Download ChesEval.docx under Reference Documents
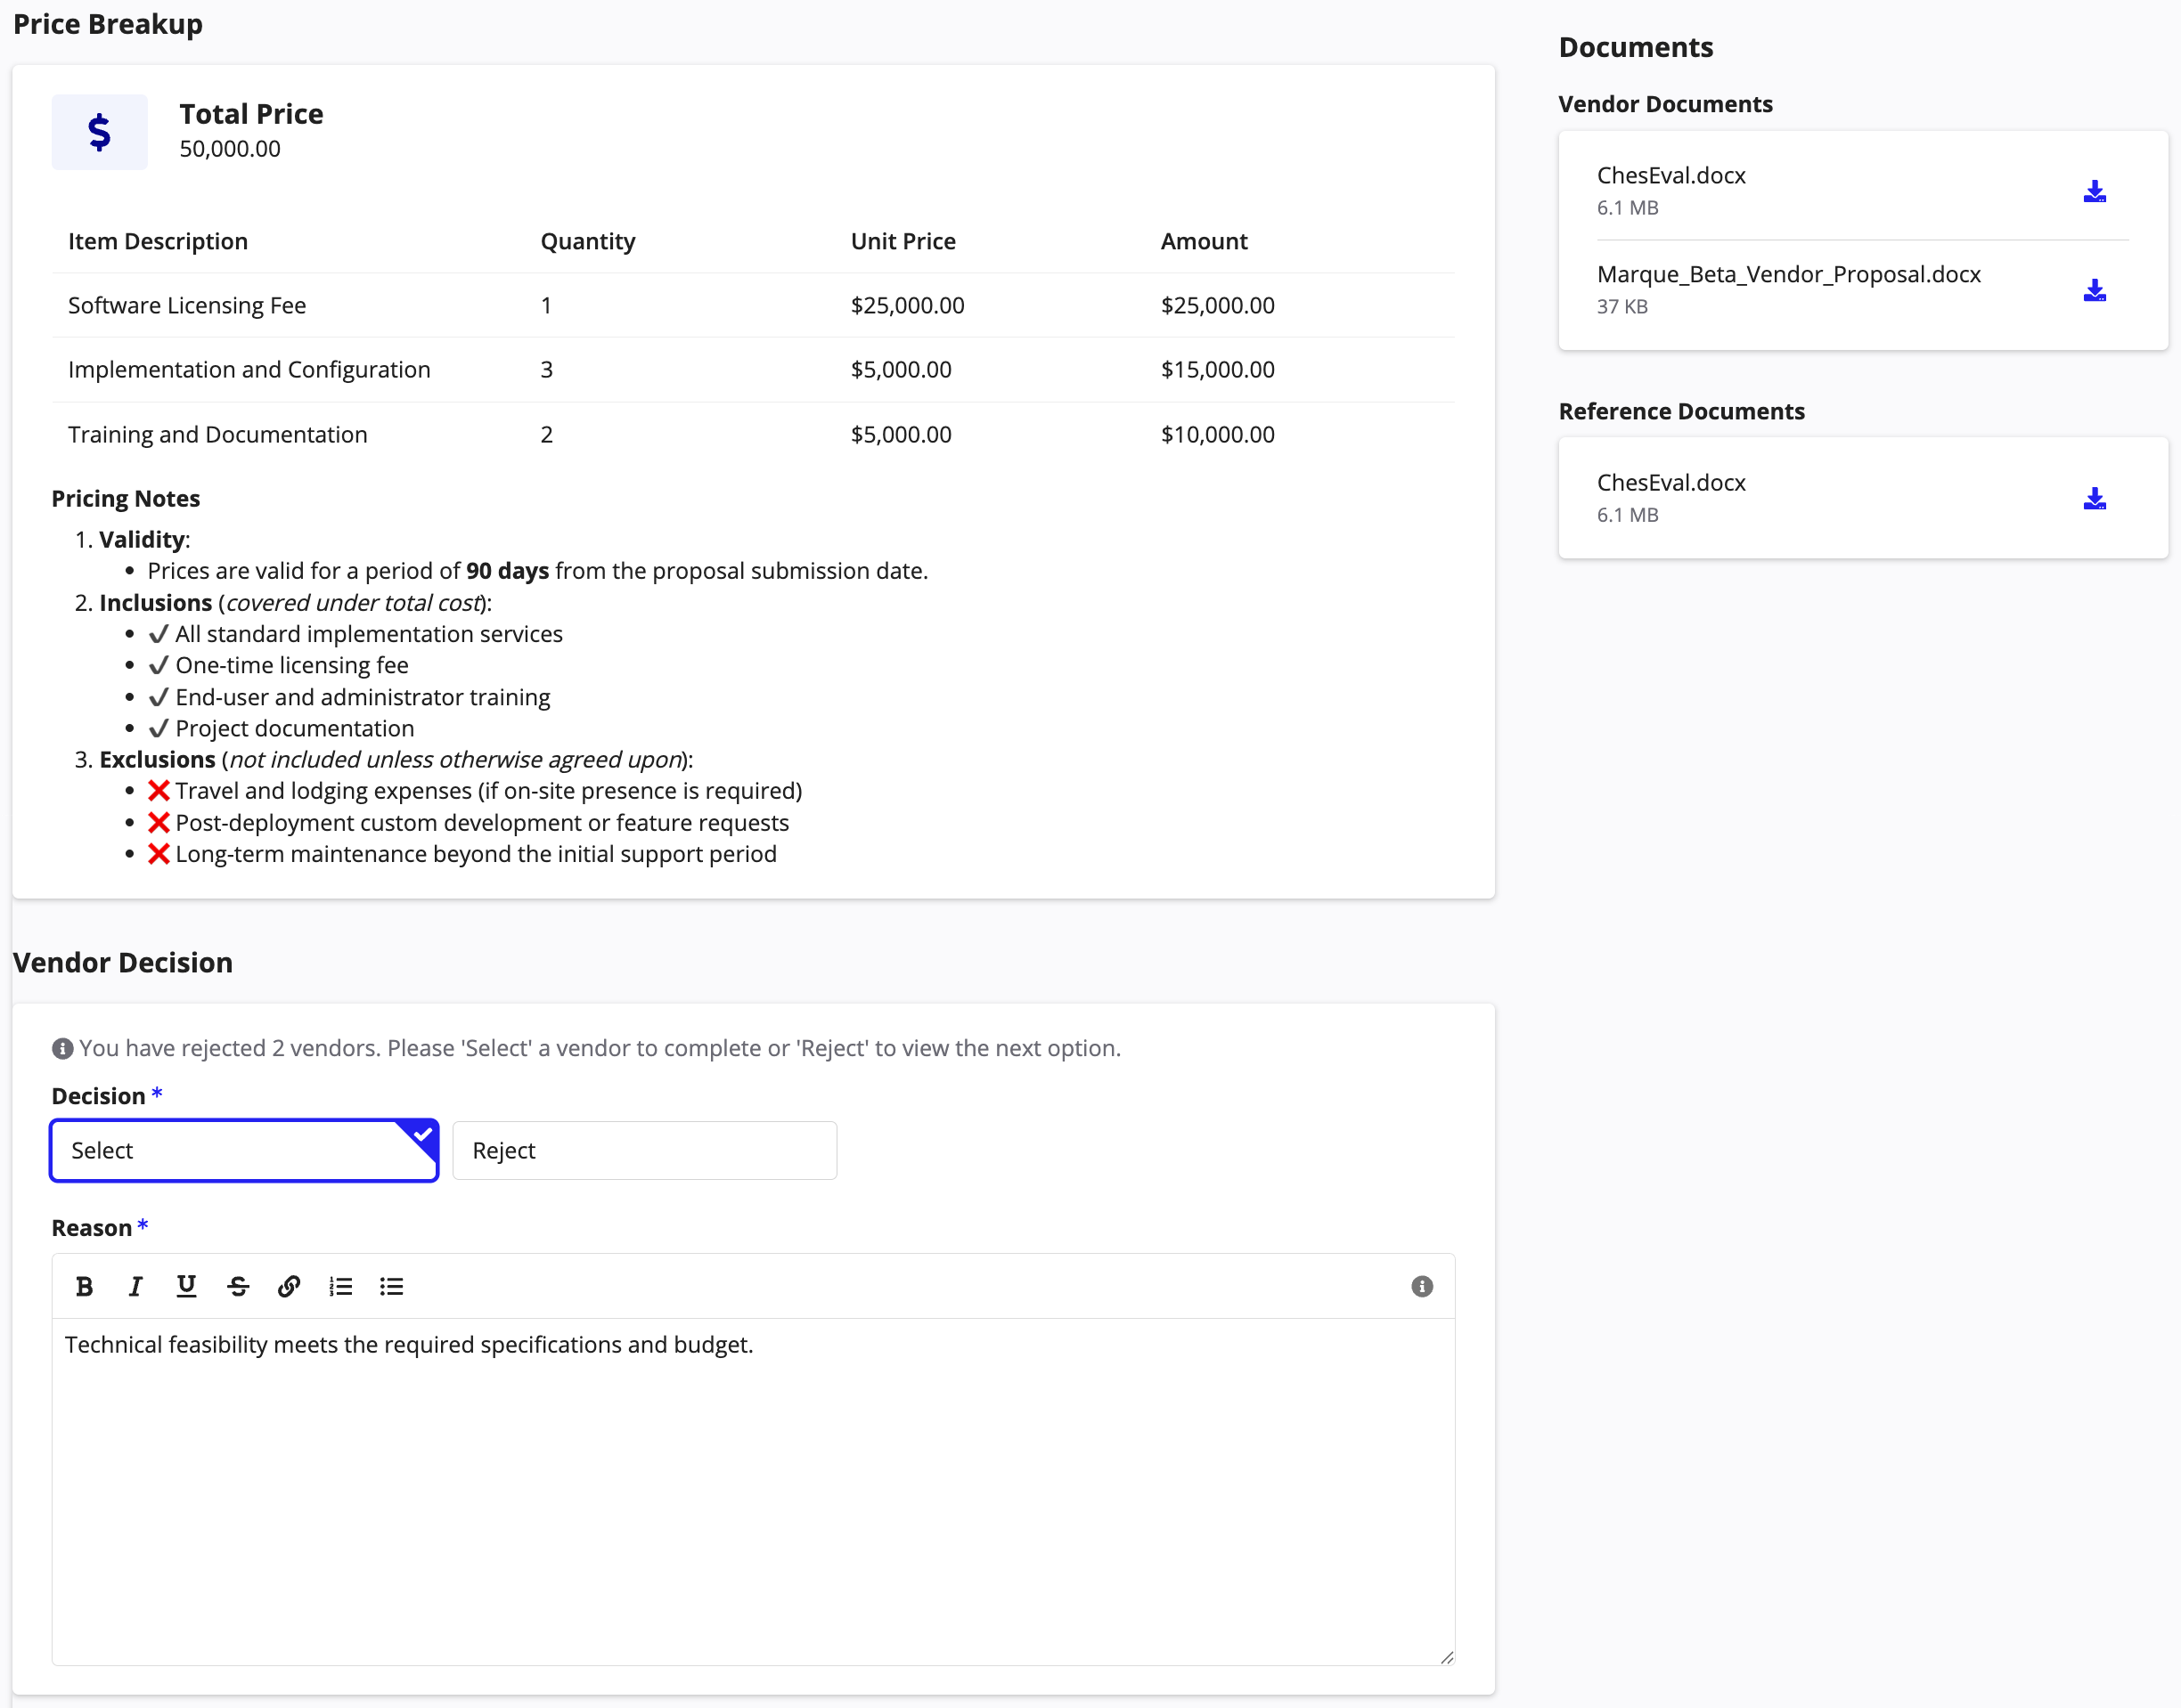The height and width of the screenshot is (1708, 2181). (x=2094, y=498)
